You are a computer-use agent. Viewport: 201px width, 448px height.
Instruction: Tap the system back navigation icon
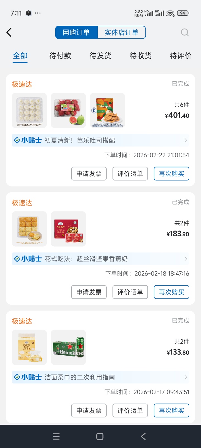(143, 436)
